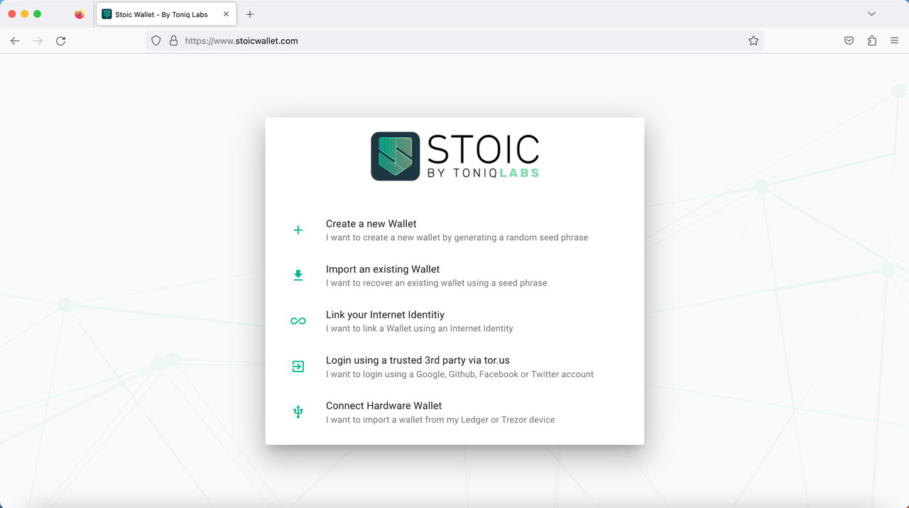Click the stoicwallet.com address field
The height and width of the screenshot is (508, 909).
pos(454,41)
